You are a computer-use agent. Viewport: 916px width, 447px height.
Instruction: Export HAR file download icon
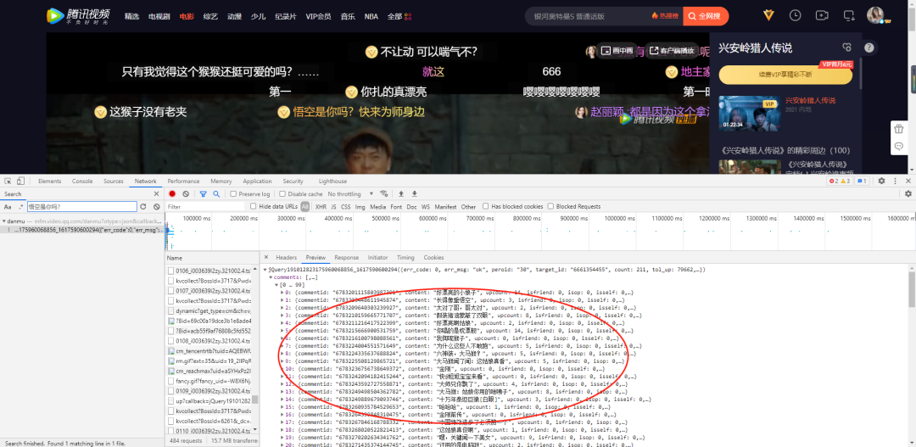click(x=414, y=194)
